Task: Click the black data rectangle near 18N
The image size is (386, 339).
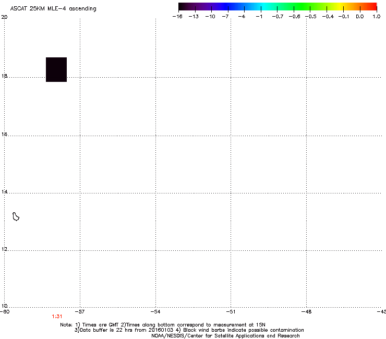Action: pos(56,70)
